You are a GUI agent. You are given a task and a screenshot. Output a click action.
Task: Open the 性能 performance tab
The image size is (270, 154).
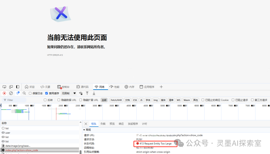[x=114, y=87]
